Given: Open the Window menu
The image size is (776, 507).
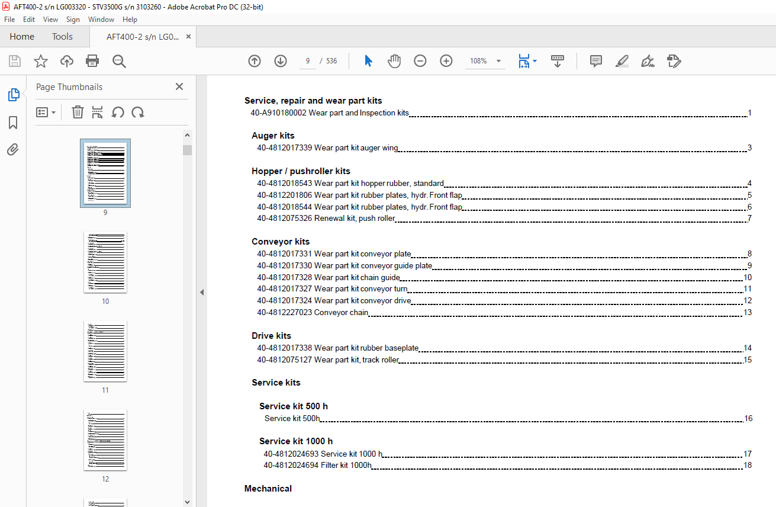Looking at the screenshot, I should tap(101, 20).
